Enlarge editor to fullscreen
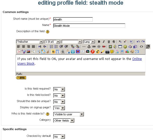This screenshot has height=140, width=153. tap(148, 47)
